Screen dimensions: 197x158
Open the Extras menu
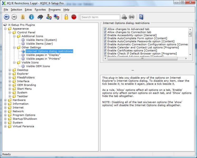(x=28, y=10)
